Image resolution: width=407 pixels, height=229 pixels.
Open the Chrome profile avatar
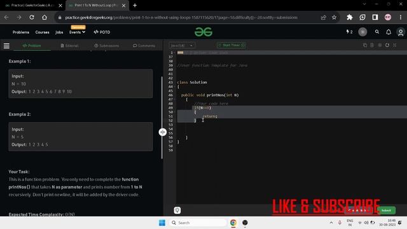[388, 17]
